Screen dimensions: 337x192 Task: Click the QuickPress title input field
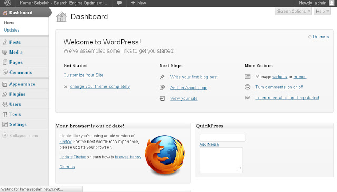(222, 137)
